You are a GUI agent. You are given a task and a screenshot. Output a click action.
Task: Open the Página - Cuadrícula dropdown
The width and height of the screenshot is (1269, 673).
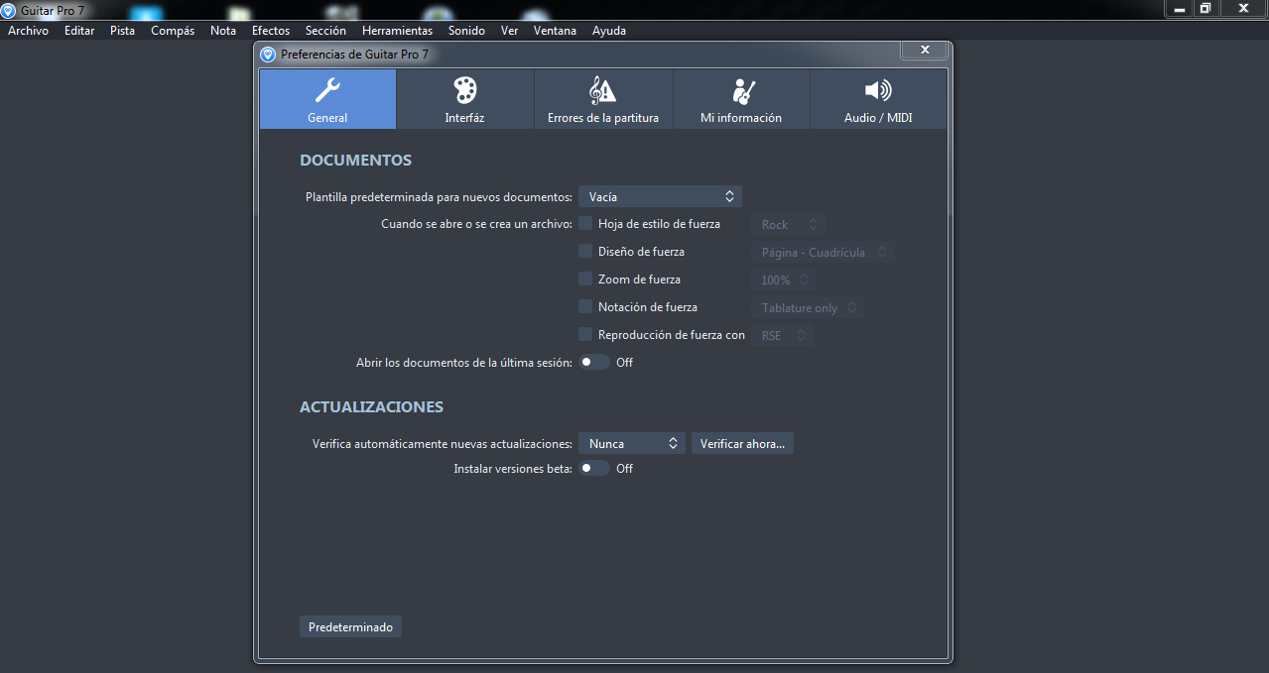(x=823, y=252)
